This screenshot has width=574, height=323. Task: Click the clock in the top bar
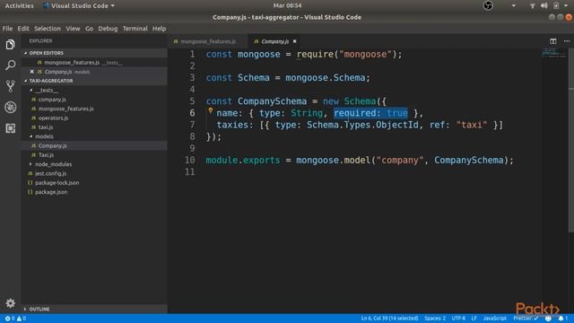[287, 5]
